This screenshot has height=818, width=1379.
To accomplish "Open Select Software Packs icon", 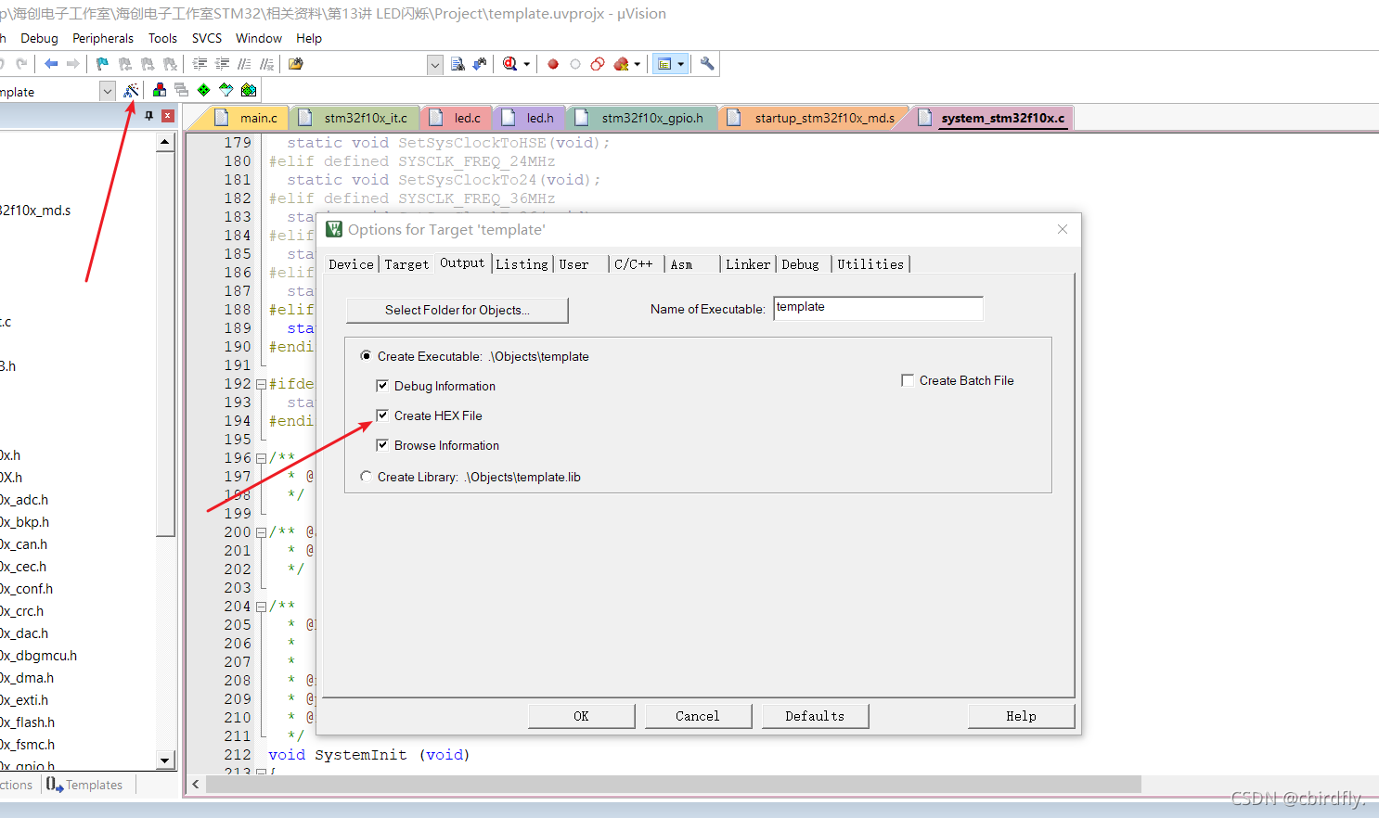I will pos(226,90).
